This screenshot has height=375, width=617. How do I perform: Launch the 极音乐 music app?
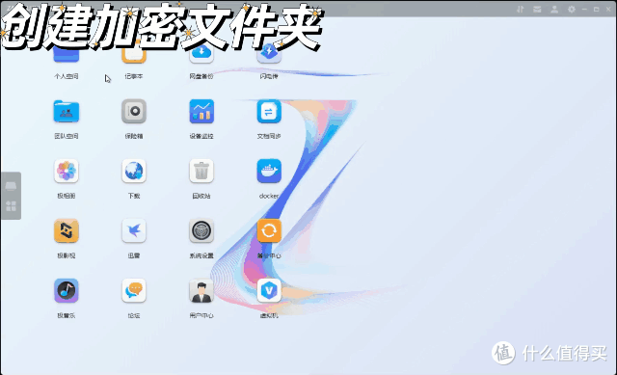(67, 291)
